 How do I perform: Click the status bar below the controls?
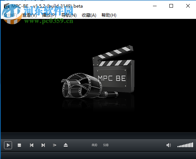point(98,155)
